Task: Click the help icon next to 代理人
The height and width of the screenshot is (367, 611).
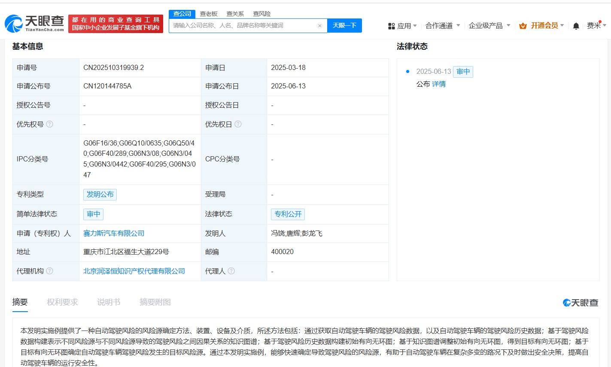Action: click(231, 271)
